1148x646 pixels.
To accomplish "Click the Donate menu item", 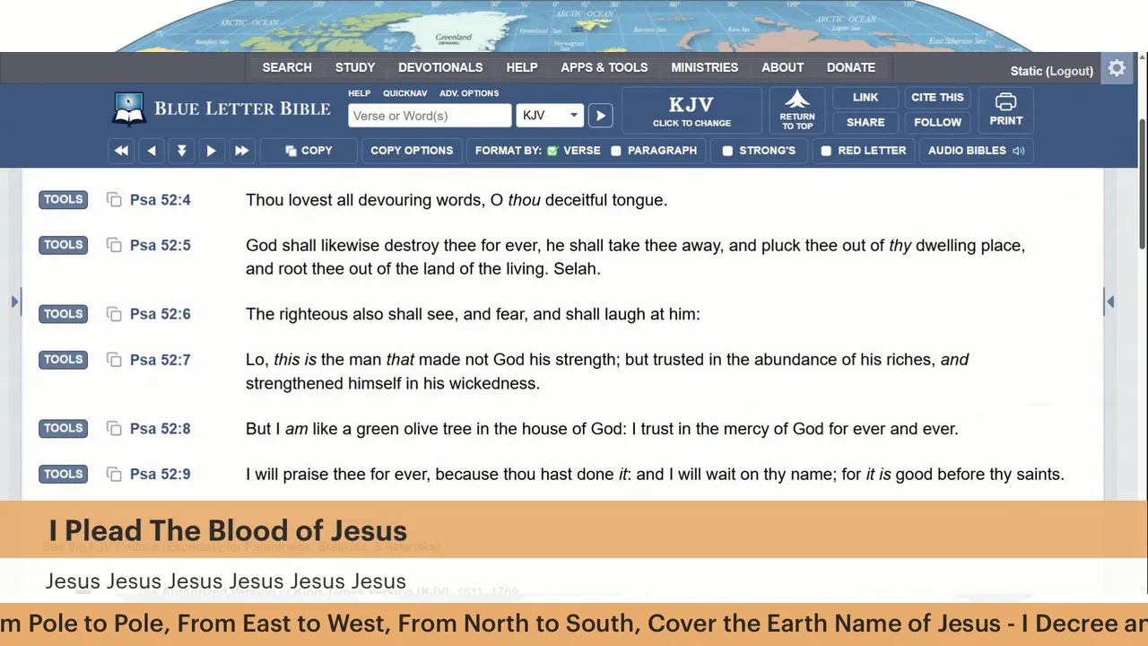I will pyautogui.click(x=851, y=67).
